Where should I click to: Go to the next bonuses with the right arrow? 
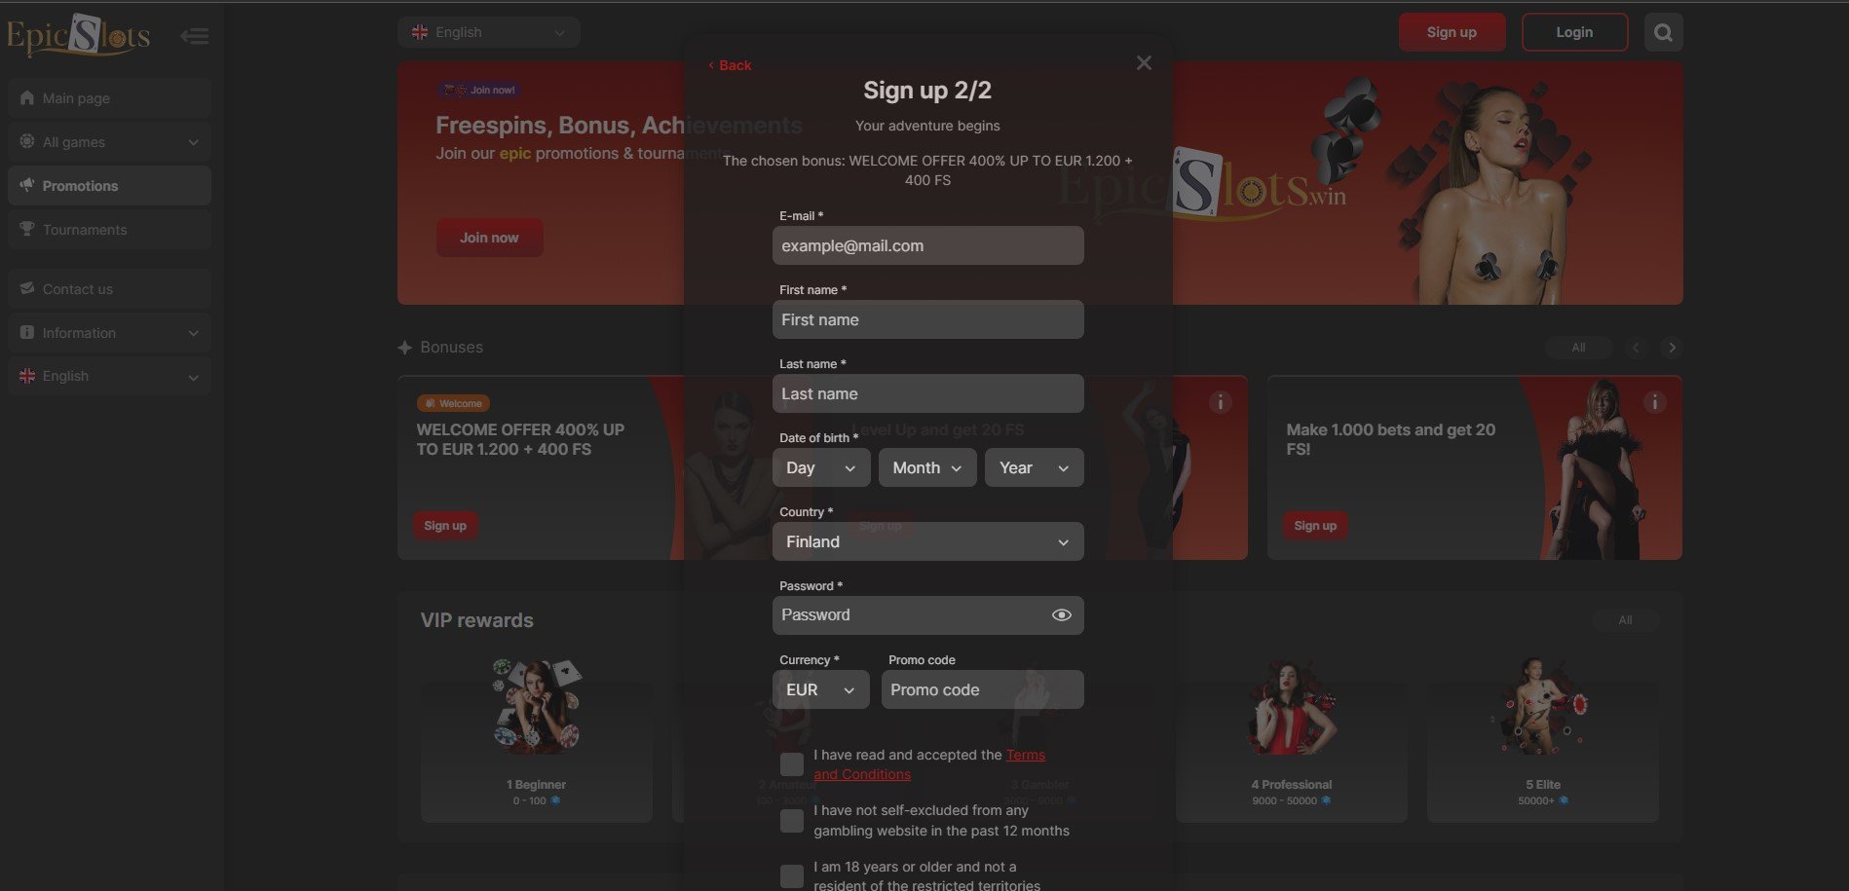(x=1672, y=348)
